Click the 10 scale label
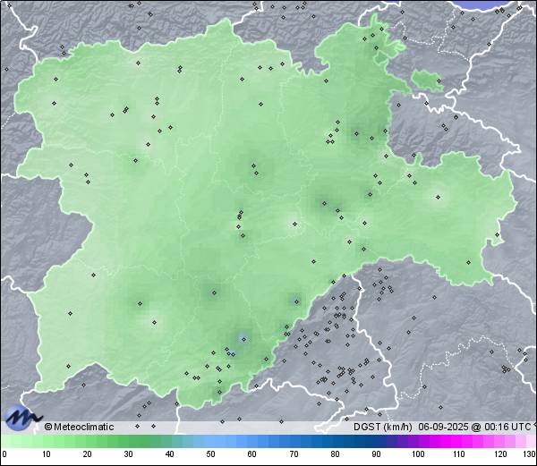This screenshot has width=537, height=466. (x=47, y=454)
